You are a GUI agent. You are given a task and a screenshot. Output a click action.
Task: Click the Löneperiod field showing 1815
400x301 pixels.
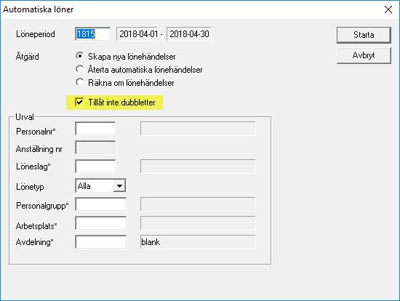coord(93,34)
